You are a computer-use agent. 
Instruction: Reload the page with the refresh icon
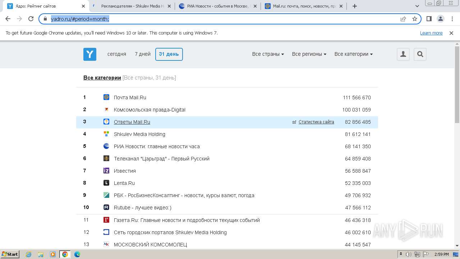coord(31,19)
